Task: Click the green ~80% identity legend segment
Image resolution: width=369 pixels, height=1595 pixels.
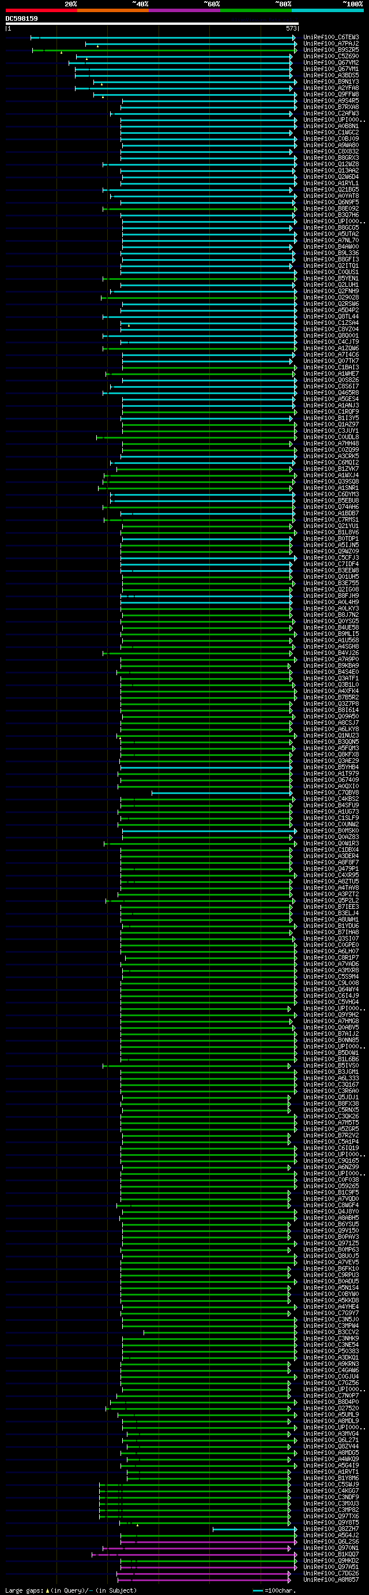Action: pyautogui.click(x=255, y=10)
